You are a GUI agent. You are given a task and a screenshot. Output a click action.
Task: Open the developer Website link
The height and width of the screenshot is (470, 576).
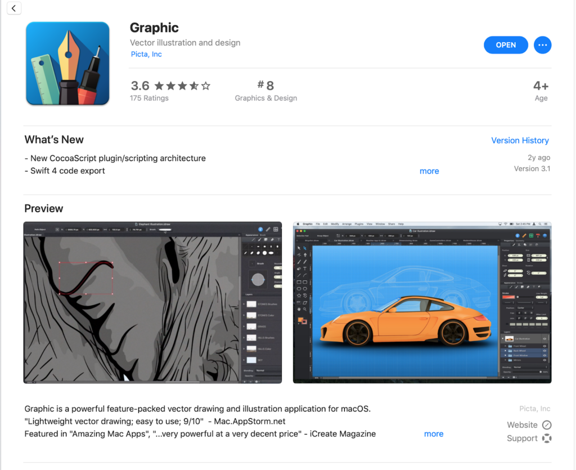pos(529,425)
